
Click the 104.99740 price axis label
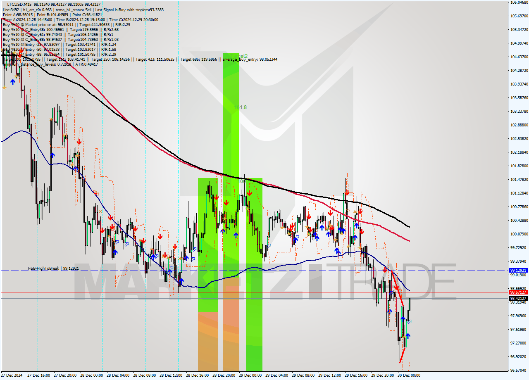coord(519,43)
